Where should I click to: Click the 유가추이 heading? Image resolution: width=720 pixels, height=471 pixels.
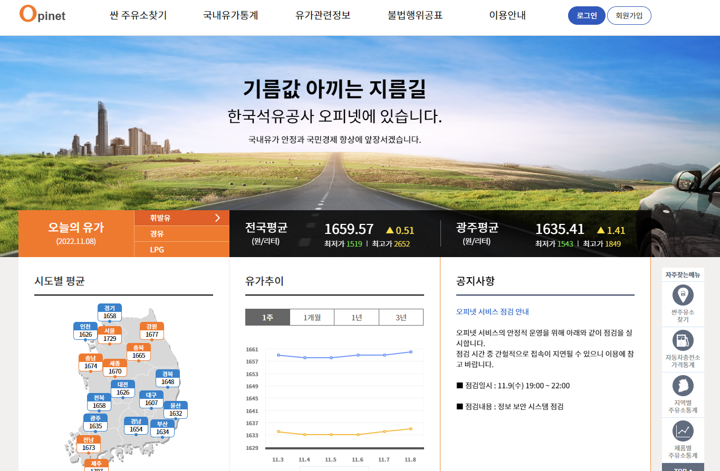click(264, 281)
